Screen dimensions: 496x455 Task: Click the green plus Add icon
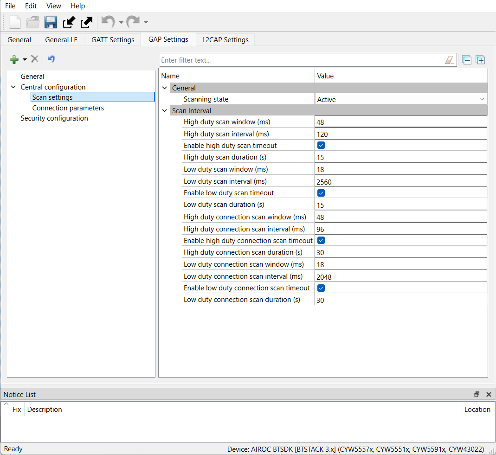[14, 59]
